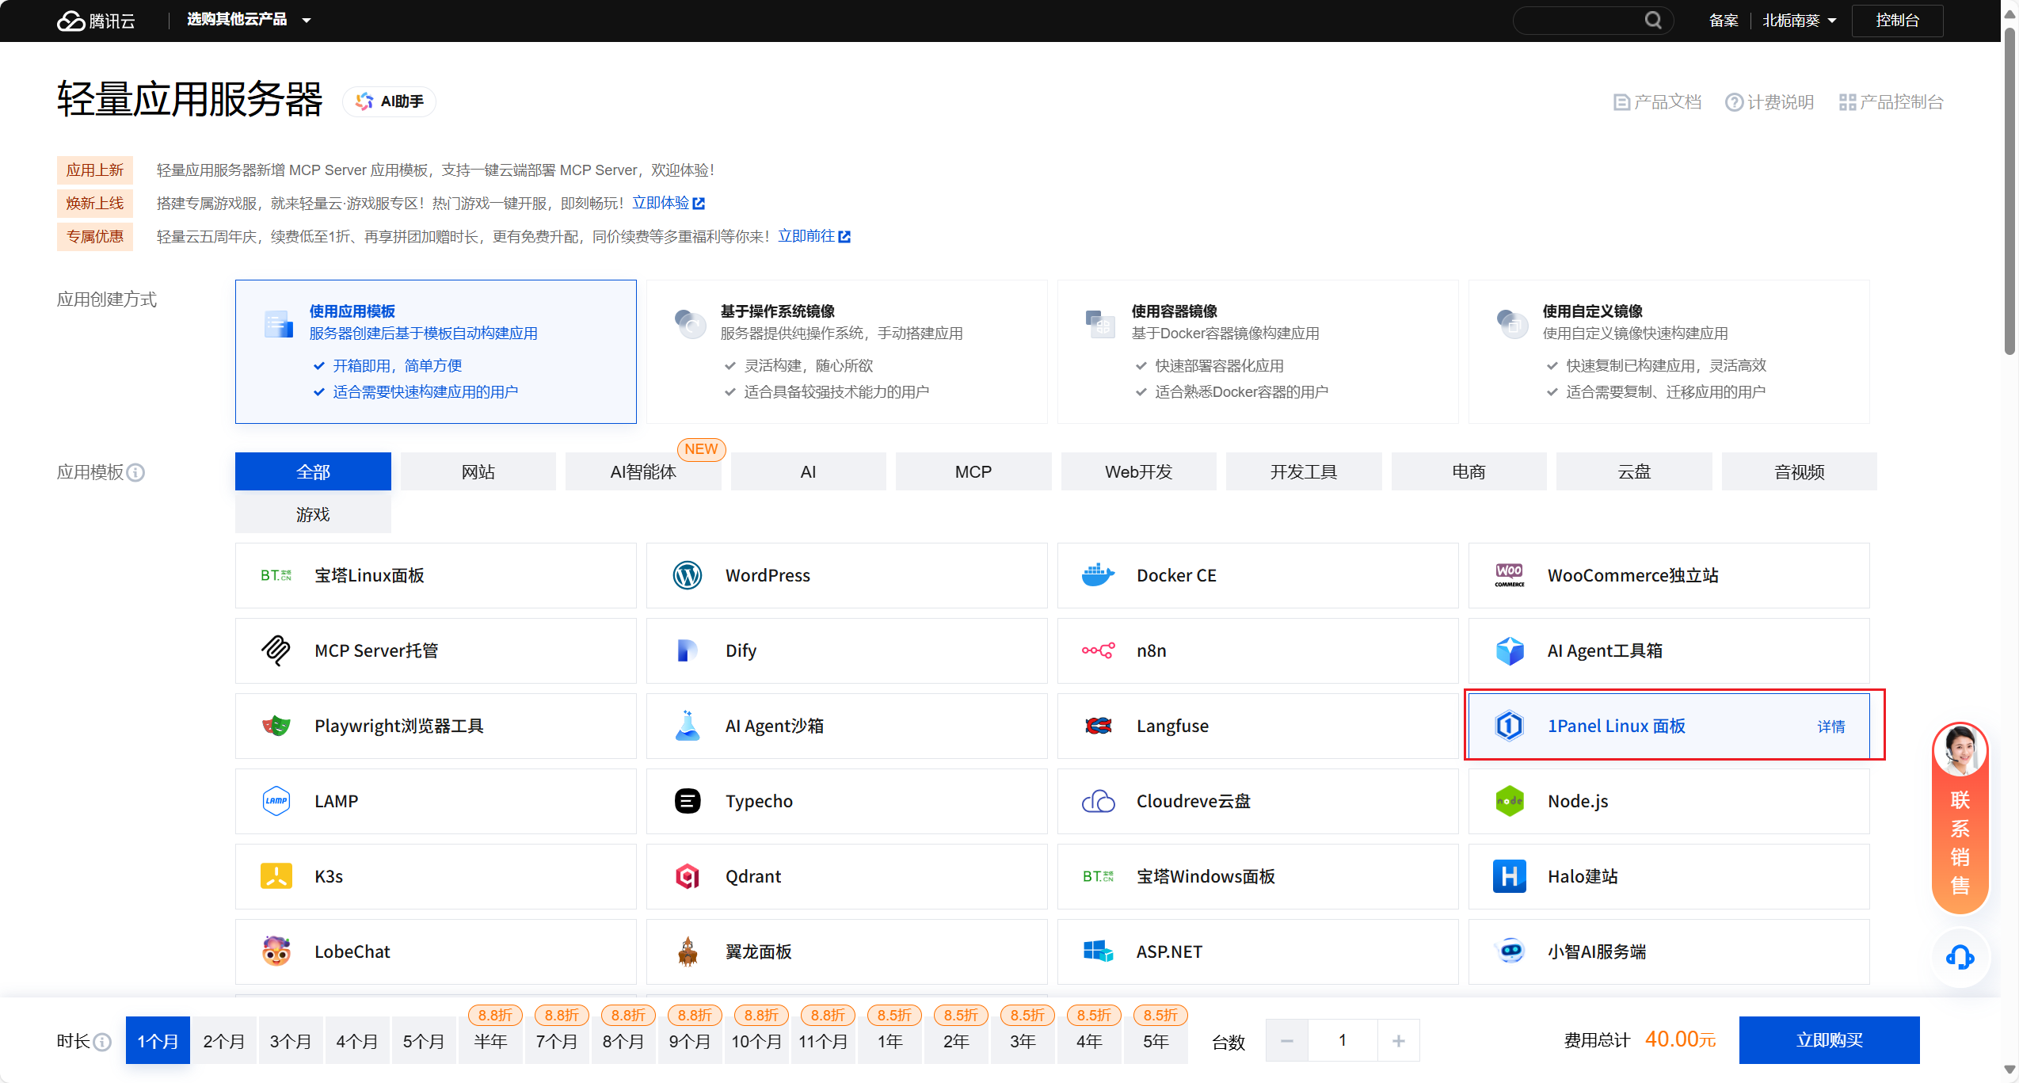Screen dimensions: 2019x1083
Task: Select the 5年 duration option
Action: (1156, 1041)
